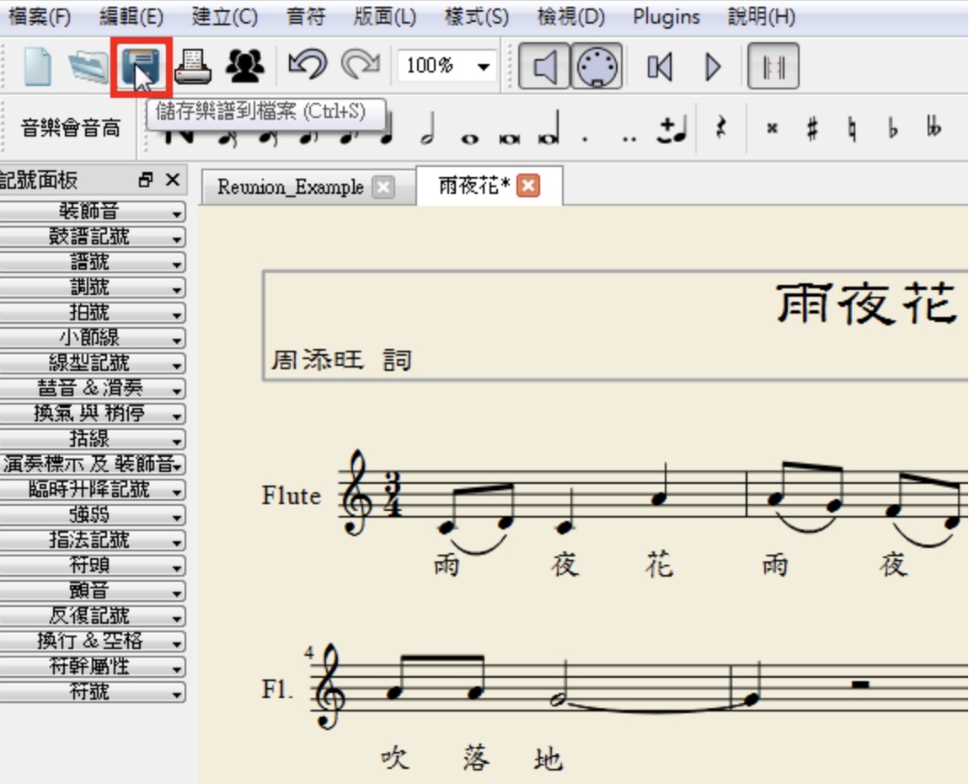
Task: Open the 版面(L) menu
Action: [384, 17]
